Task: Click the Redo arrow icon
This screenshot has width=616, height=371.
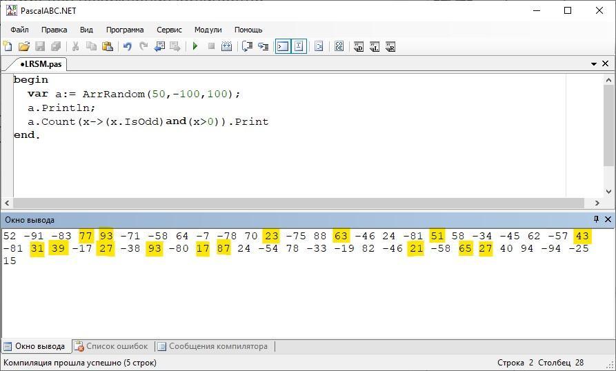Action: click(x=143, y=46)
